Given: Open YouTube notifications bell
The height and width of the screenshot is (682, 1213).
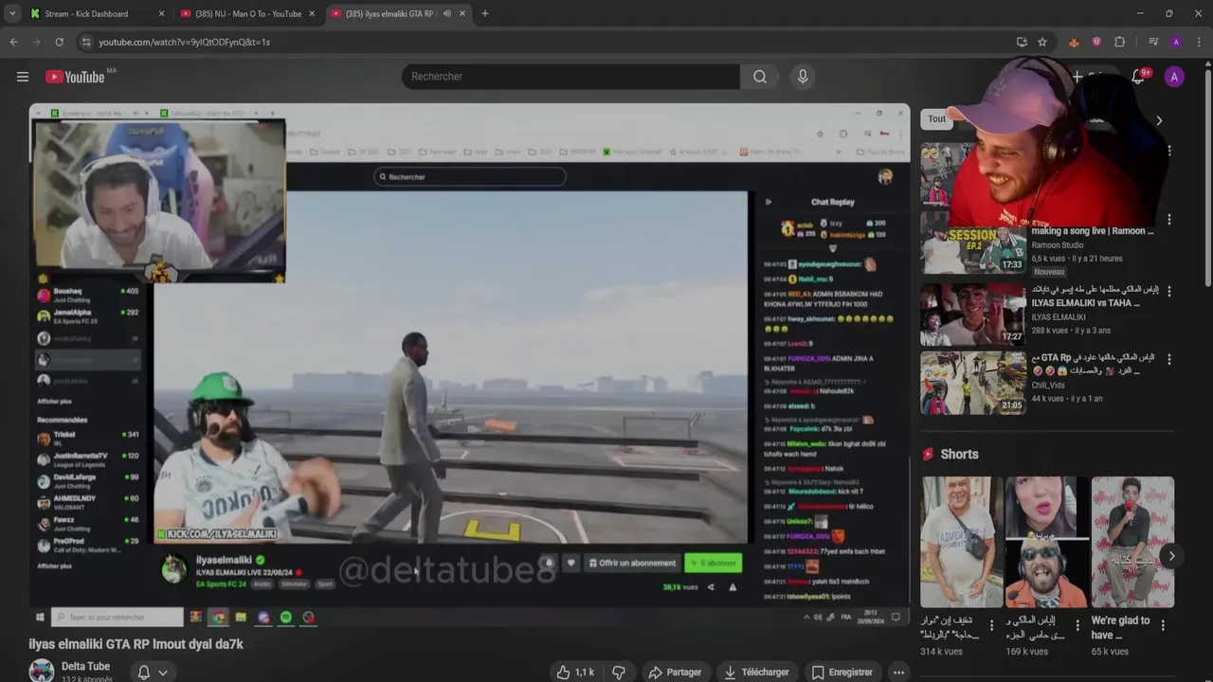Looking at the screenshot, I should 1138,77.
